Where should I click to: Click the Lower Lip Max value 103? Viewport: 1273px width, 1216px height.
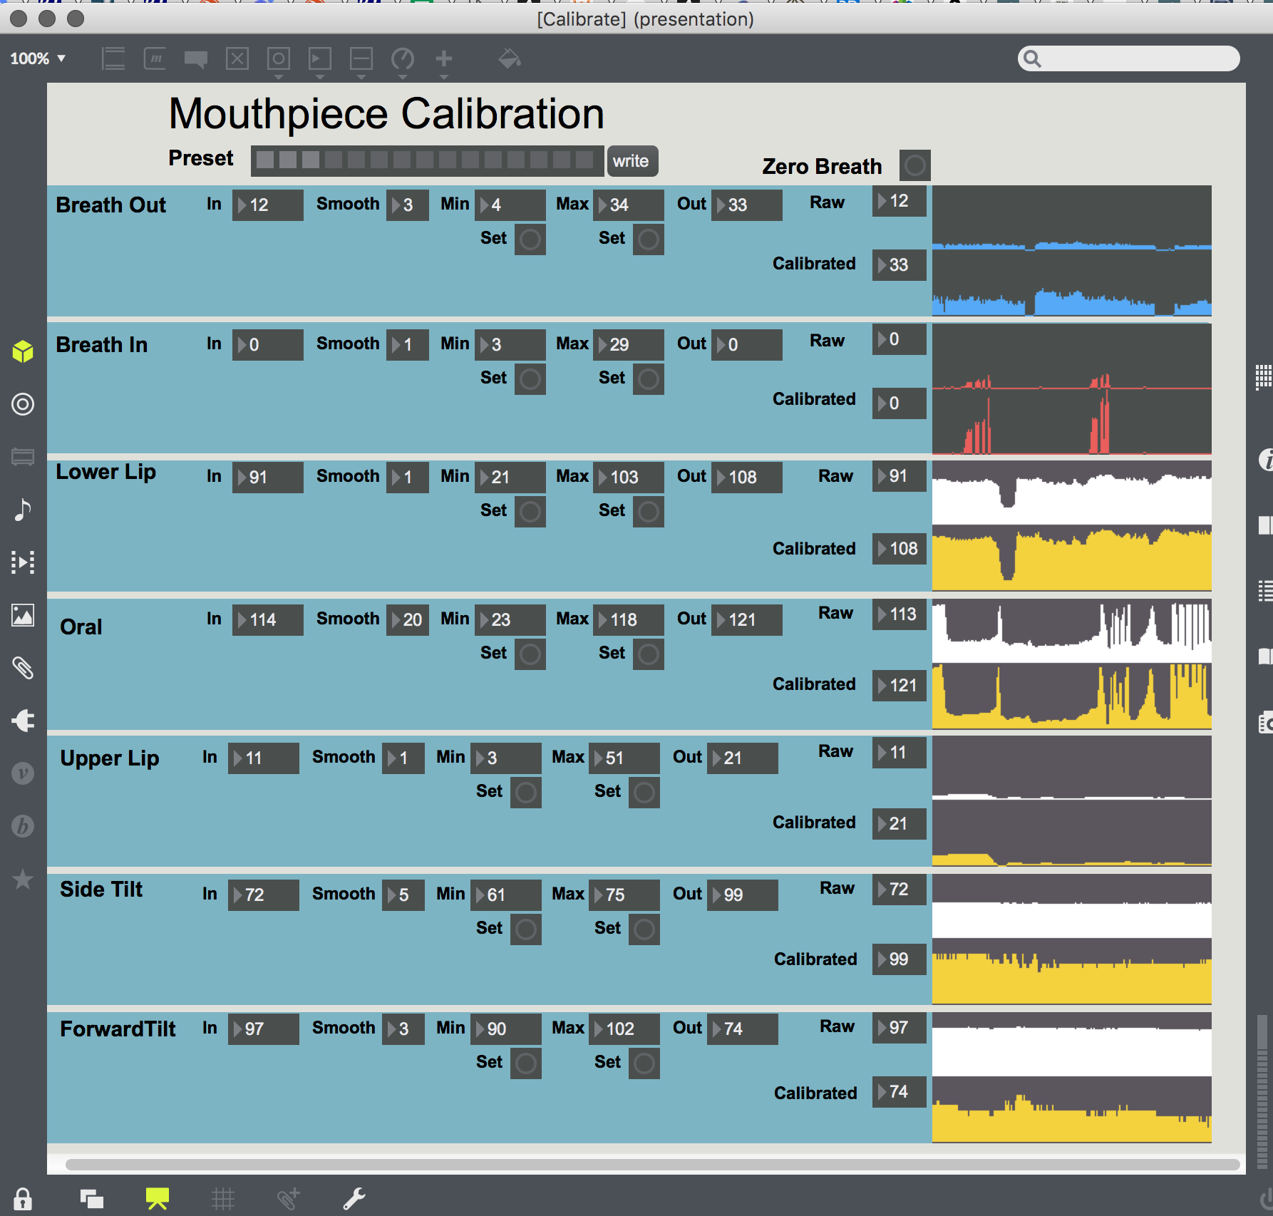click(628, 478)
